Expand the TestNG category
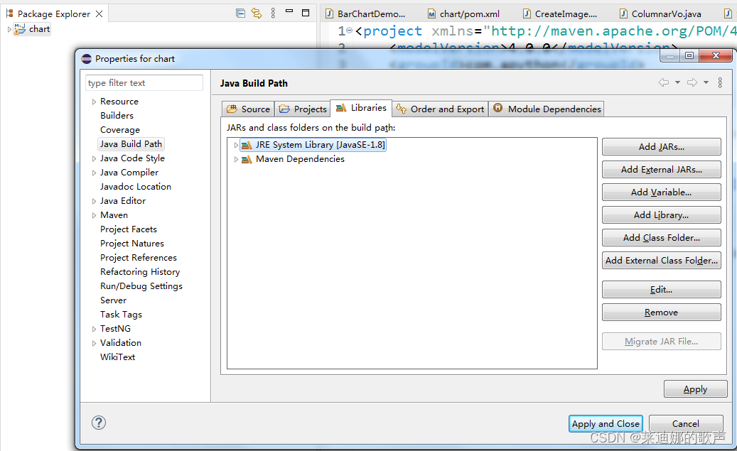737x451 pixels. tap(94, 329)
